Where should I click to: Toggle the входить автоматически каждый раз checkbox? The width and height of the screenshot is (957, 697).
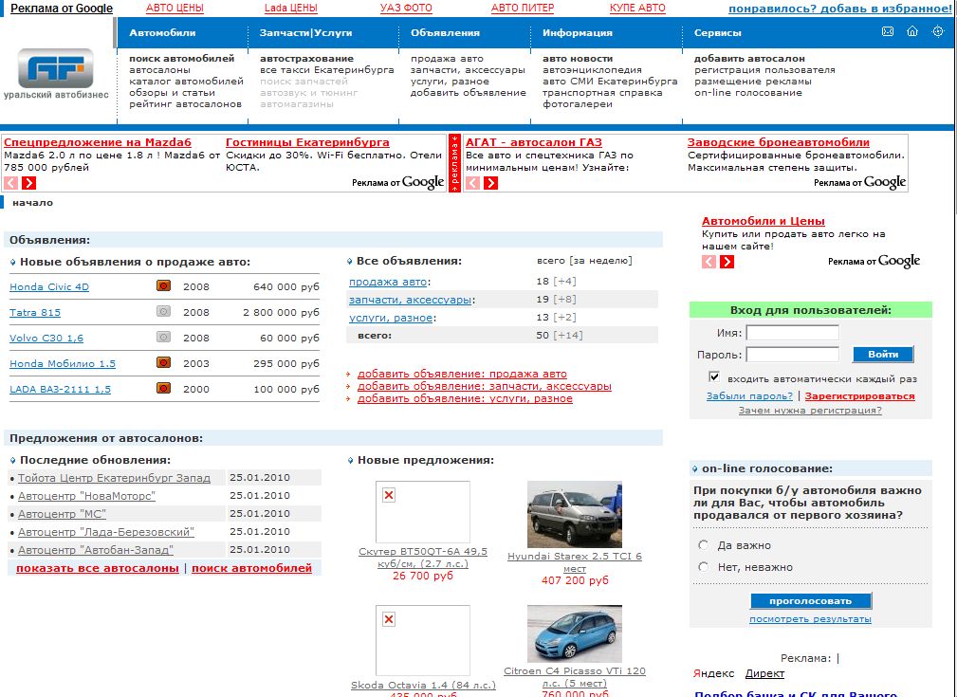pyautogui.click(x=714, y=376)
